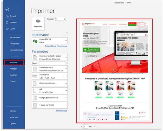Click the 'Simple et rapide' preview text
Screen dimensions: 163x131
coord(90,34)
